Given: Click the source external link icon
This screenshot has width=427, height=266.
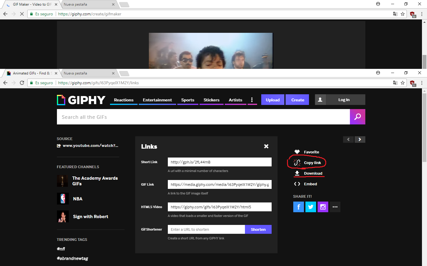Looking at the screenshot, I should (x=59, y=146).
